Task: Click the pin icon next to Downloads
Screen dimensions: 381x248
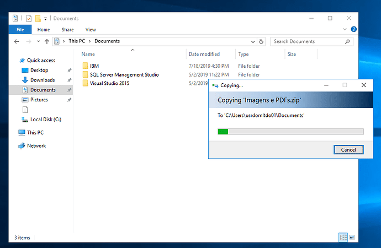Action: 70,80
